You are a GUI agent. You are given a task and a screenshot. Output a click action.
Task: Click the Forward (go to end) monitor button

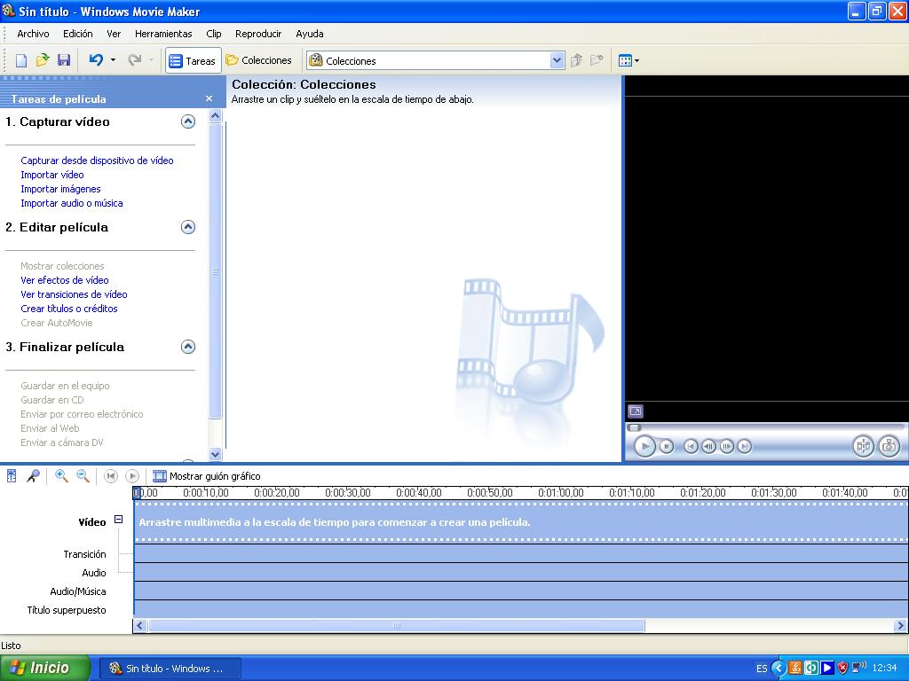pos(745,447)
